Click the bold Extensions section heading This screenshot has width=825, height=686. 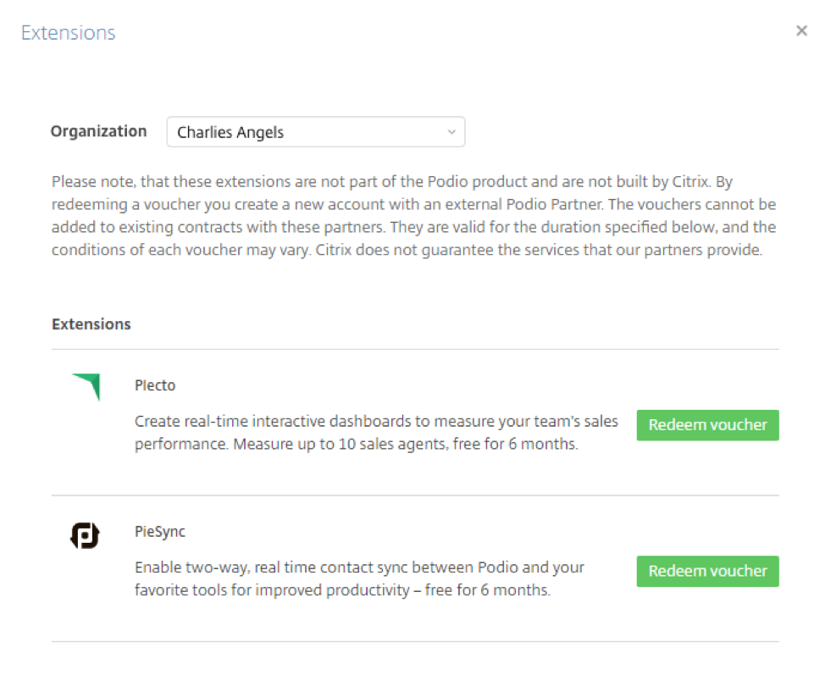tap(91, 324)
